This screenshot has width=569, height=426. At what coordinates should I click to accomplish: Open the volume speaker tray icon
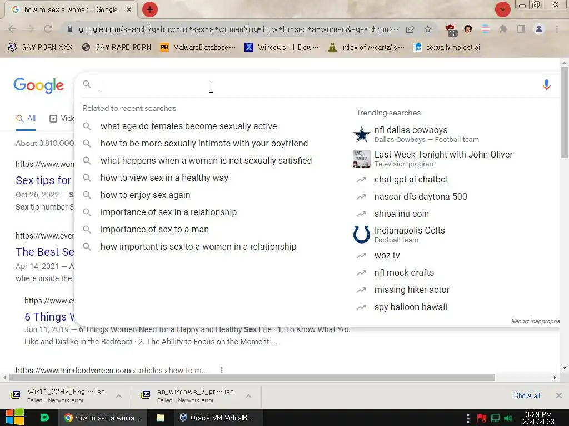(x=508, y=418)
